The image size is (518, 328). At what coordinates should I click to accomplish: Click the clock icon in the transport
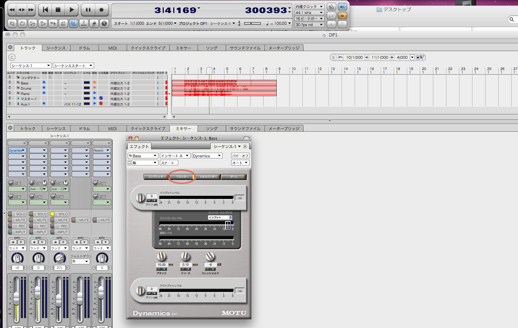[x=104, y=24]
